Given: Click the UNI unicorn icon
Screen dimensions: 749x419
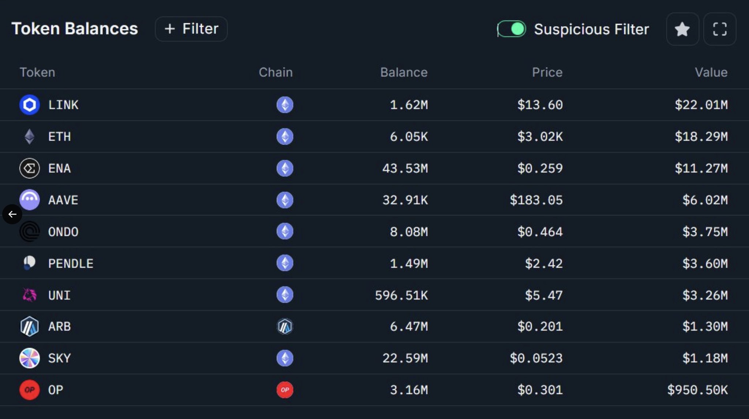Looking at the screenshot, I should pos(30,295).
